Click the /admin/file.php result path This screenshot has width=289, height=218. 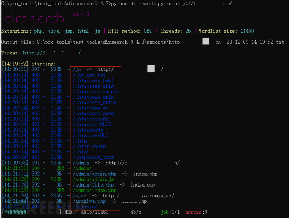(x=93, y=184)
